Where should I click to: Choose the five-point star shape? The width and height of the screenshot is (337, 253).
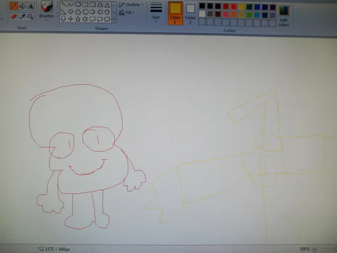coord(78,19)
